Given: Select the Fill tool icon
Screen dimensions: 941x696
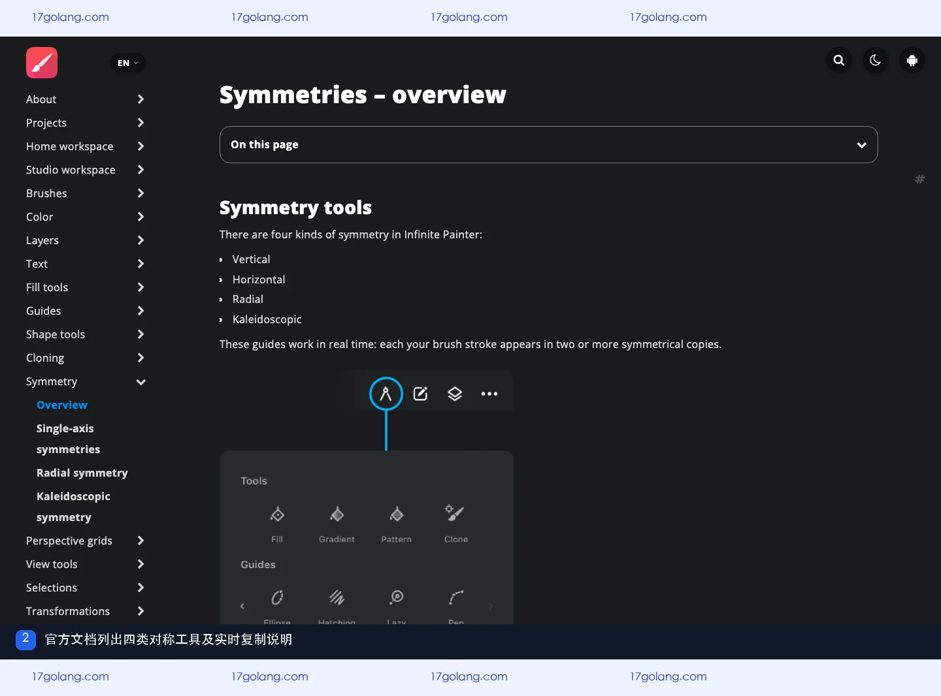Looking at the screenshot, I should [277, 514].
